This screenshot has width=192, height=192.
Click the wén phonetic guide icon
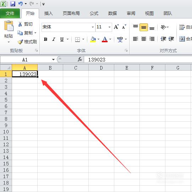120,39
